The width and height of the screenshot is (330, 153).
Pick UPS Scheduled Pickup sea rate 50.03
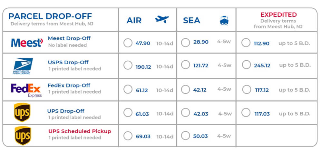coord(185,136)
